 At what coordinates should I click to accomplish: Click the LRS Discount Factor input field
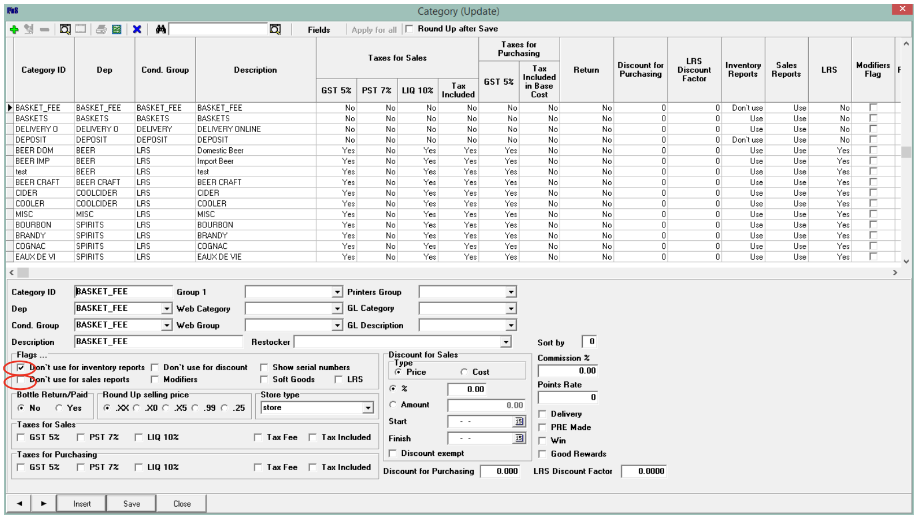[643, 471]
